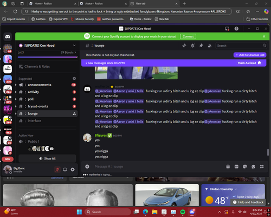This screenshot has height=217, width=271.
Task: Open server icon with 26 badge
Action: [8, 141]
